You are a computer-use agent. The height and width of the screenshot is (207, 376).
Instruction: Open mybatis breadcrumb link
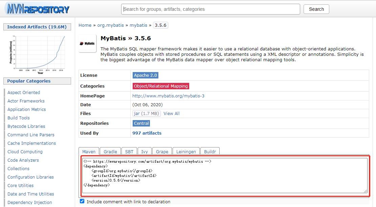pos(138,25)
